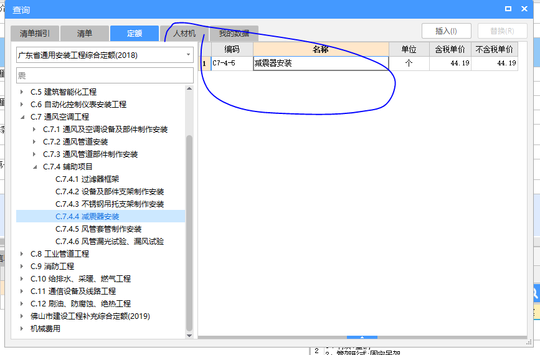Select C.7.4.3 不锈钢吊托支架制作安装
Image resolution: width=540 pixels, height=355 pixels.
[x=110, y=204]
